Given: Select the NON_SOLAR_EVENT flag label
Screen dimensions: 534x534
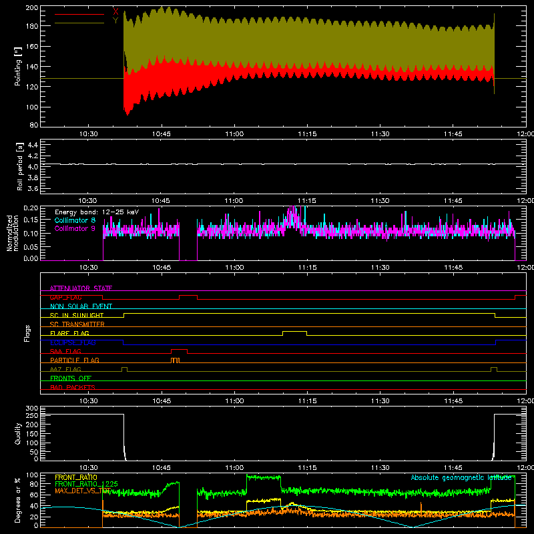Looking at the screenshot, I should point(81,306).
